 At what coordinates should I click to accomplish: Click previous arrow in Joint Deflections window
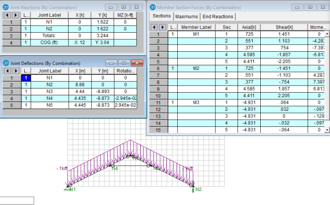click(x=7, y=71)
